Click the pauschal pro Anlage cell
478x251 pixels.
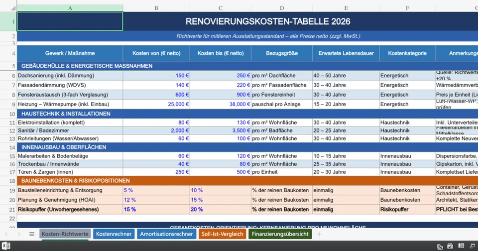[x=282, y=104]
